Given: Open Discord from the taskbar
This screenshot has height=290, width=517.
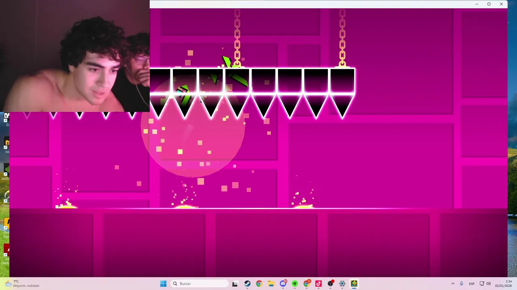Looking at the screenshot, I should (283, 284).
